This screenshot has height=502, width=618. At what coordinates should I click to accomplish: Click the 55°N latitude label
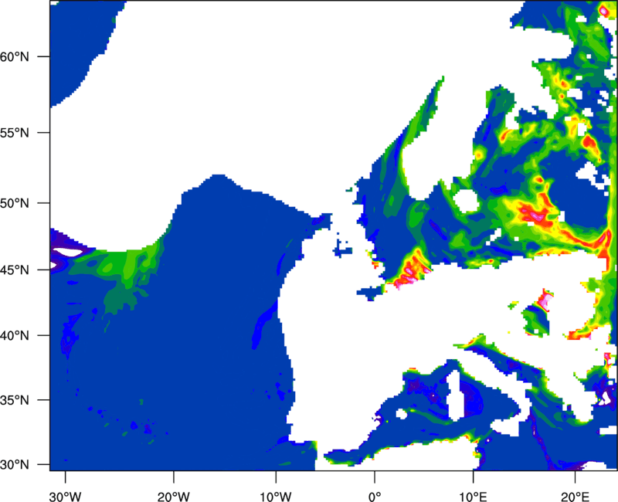coord(15,132)
